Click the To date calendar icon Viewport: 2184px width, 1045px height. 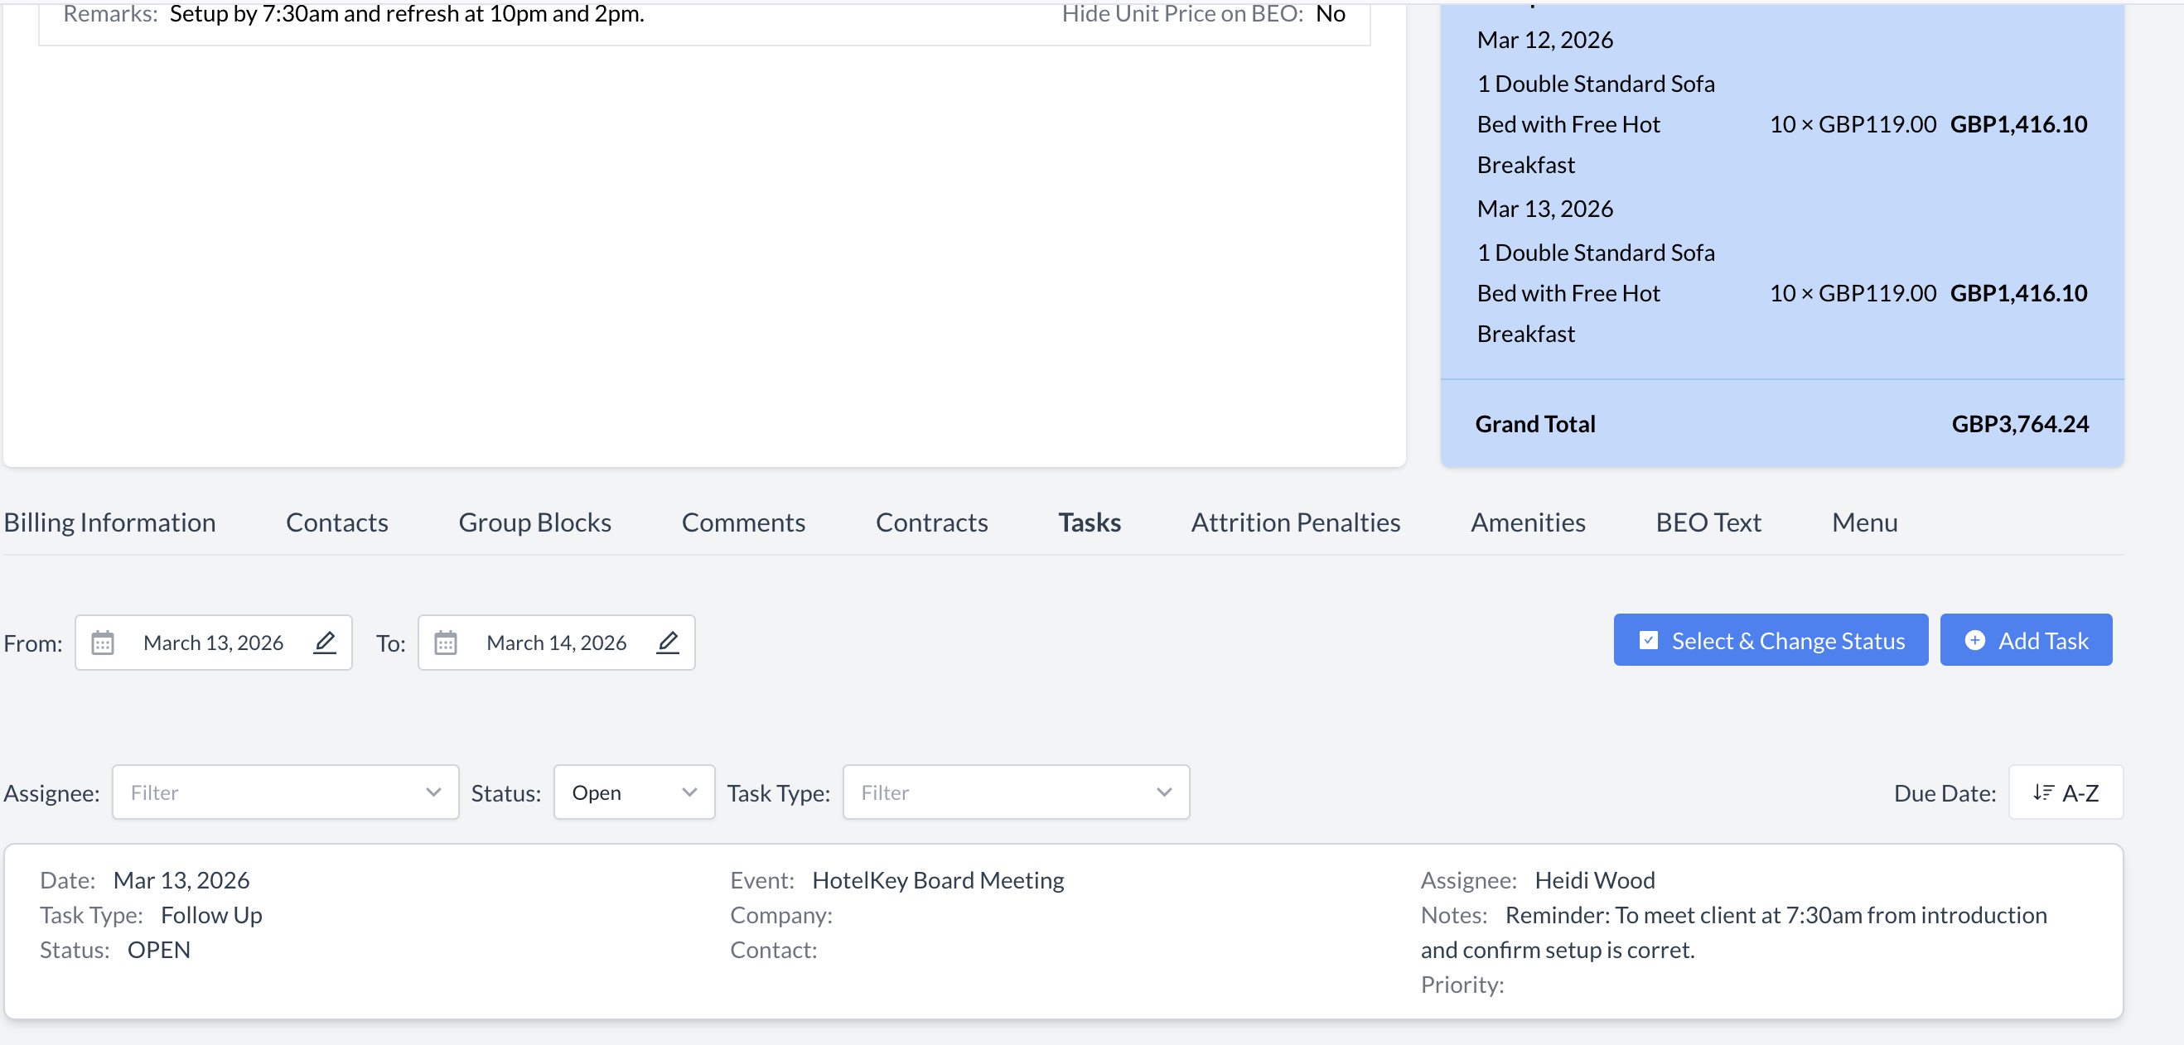coord(446,643)
